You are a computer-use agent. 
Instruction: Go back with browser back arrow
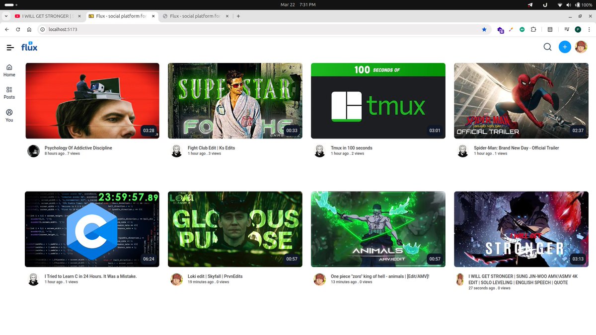[7, 29]
